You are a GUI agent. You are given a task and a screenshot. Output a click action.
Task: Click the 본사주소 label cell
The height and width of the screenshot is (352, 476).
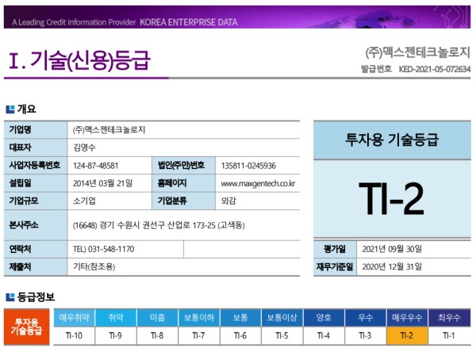coord(36,225)
